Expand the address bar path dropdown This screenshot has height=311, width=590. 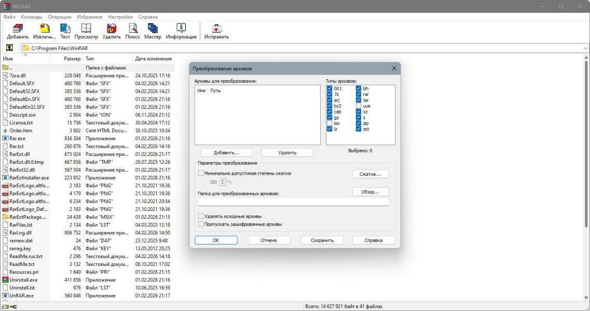(x=586, y=48)
